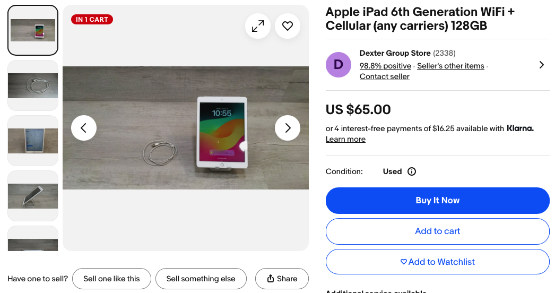Select the charging cable thumbnail
This screenshot has width=555, height=293.
tap(33, 85)
